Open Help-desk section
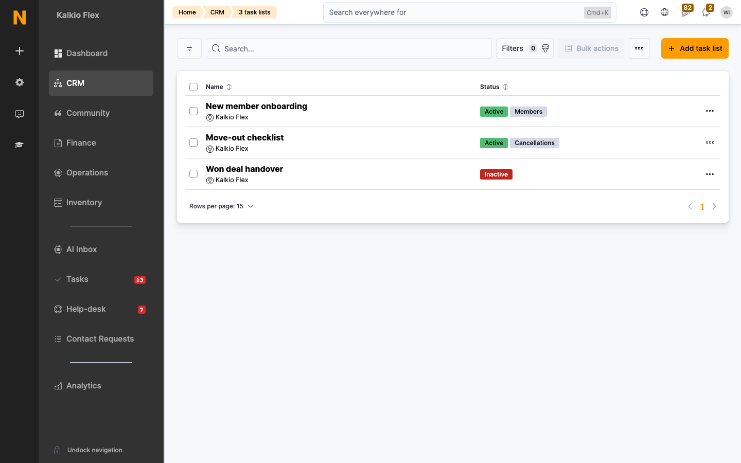The height and width of the screenshot is (463, 741). [x=101, y=309]
